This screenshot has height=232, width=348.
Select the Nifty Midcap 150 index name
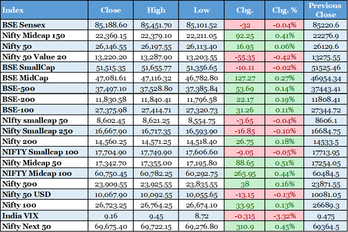pos(32,35)
